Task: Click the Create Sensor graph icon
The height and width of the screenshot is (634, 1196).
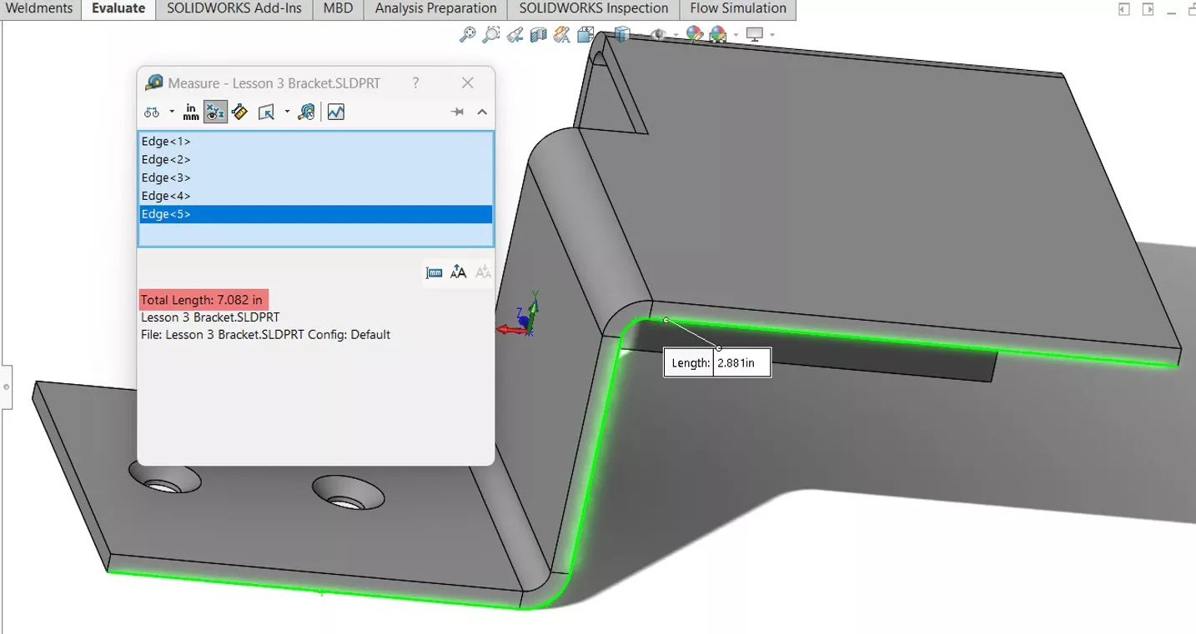Action: pyautogui.click(x=335, y=112)
